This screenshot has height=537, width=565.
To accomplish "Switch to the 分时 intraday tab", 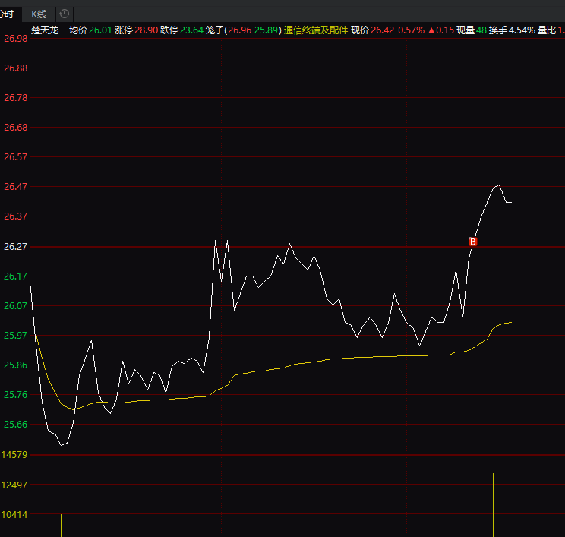I will click(x=8, y=14).
